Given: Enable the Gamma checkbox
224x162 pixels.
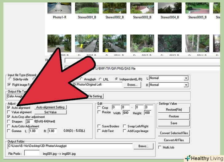Looking at the screenshot, I should coord(9,131).
